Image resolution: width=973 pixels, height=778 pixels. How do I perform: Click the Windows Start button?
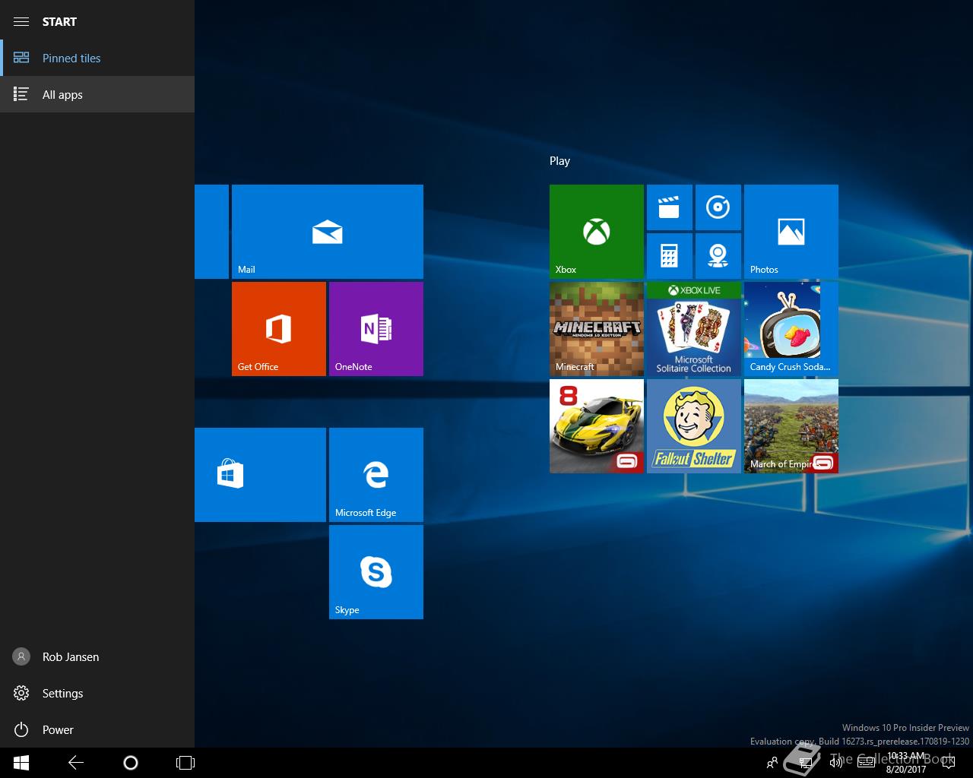[21, 763]
